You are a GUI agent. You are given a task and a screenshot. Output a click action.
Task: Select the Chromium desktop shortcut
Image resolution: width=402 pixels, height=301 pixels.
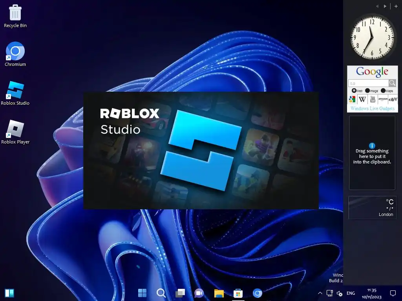15,54
